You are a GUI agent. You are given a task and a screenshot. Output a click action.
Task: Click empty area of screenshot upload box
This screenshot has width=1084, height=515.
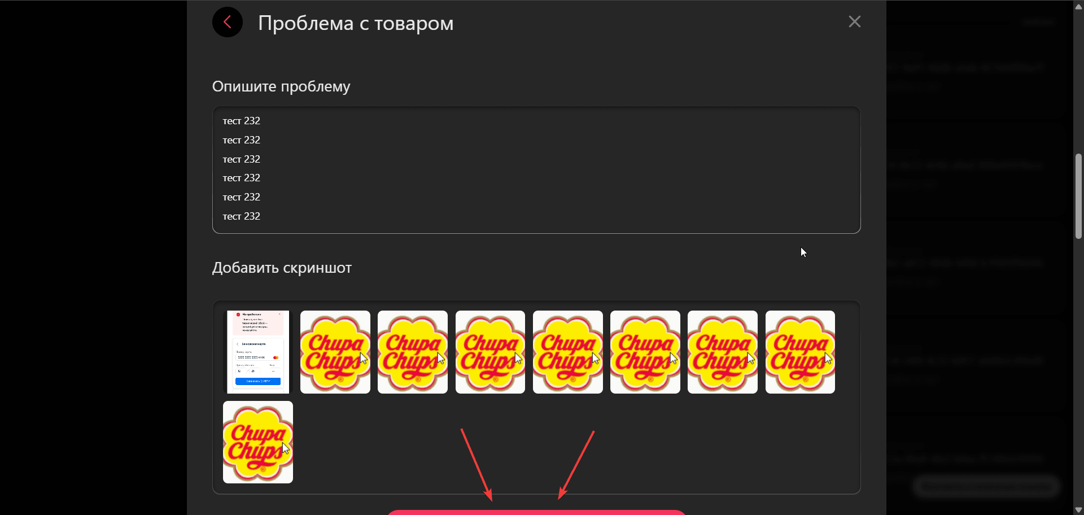(x=565, y=452)
